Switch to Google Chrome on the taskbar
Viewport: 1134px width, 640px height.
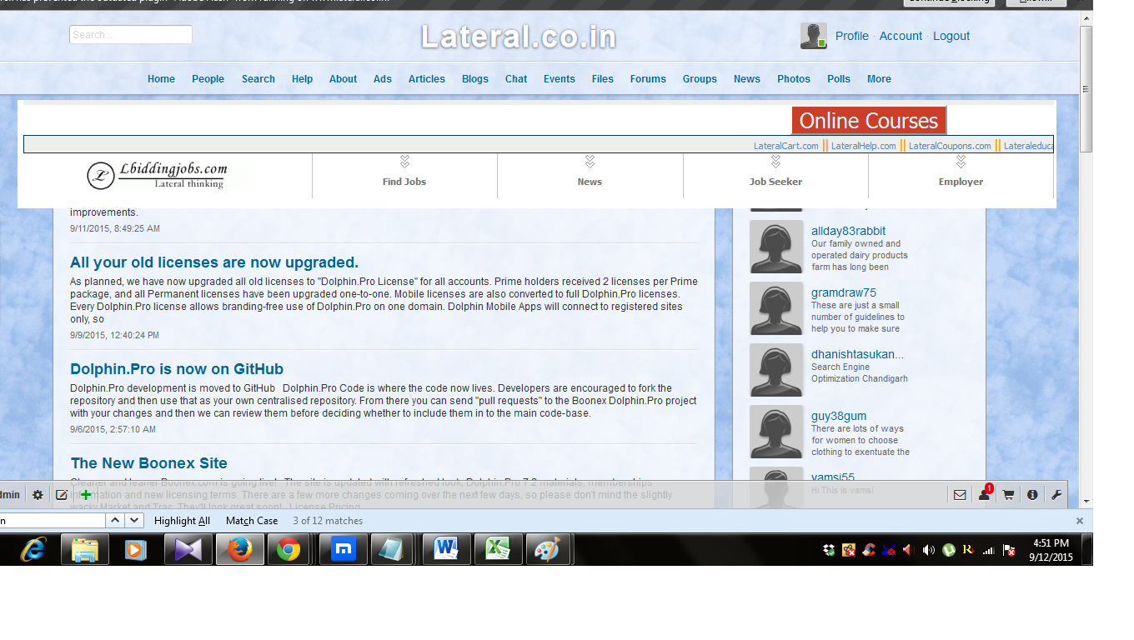[x=289, y=550]
